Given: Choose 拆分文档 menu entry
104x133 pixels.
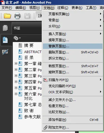Looking at the screenshot, I should click(x=73, y=58).
